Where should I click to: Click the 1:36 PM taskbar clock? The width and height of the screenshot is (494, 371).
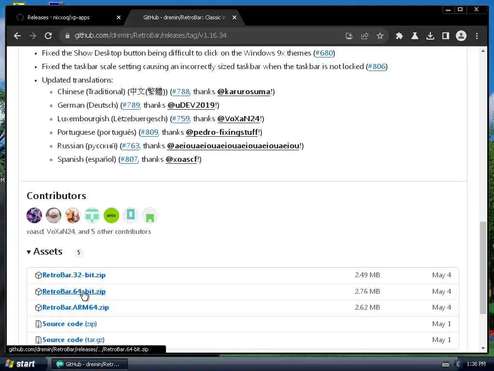pos(476,364)
